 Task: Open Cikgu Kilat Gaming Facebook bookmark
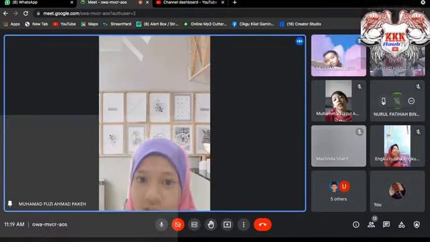[x=253, y=24]
